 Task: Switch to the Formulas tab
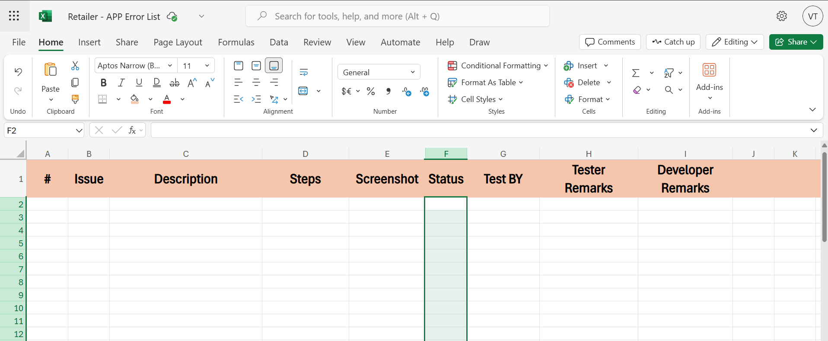tap(236, 42)
